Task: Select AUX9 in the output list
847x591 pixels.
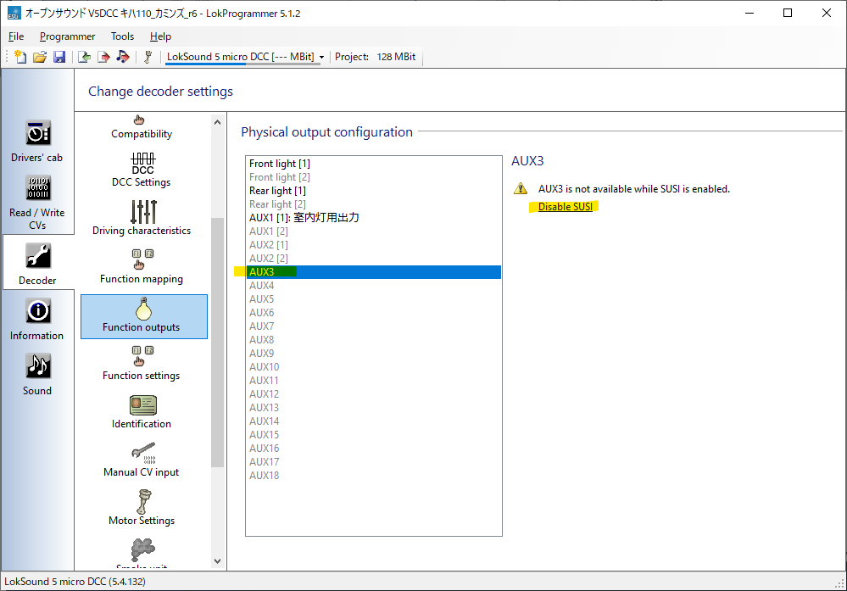Action: (x=373, y=354)
